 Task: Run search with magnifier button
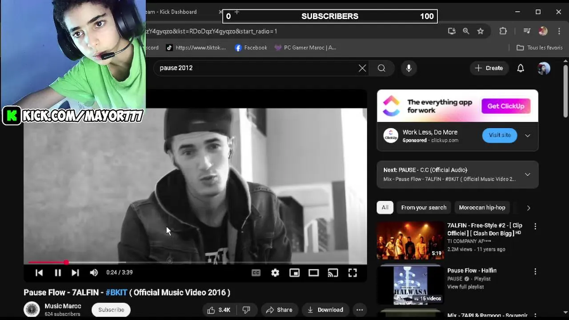(381, 68)
